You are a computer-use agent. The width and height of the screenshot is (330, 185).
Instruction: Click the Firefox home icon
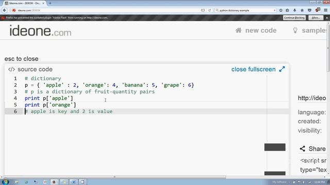[x=302, y=10]
